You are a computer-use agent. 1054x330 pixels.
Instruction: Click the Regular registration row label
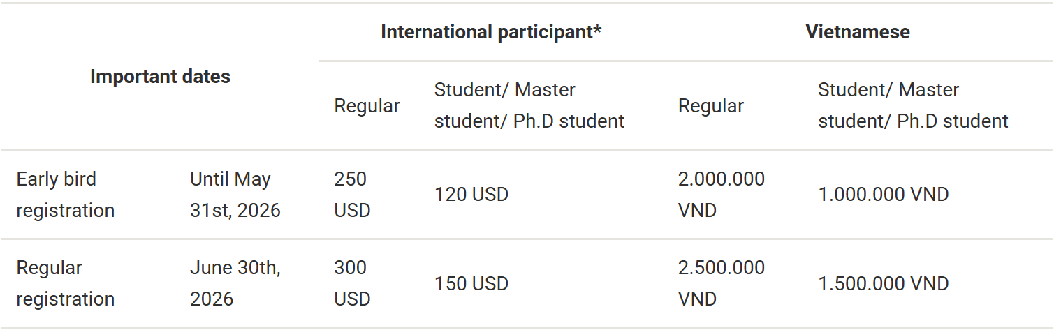(x=65, y=283)
